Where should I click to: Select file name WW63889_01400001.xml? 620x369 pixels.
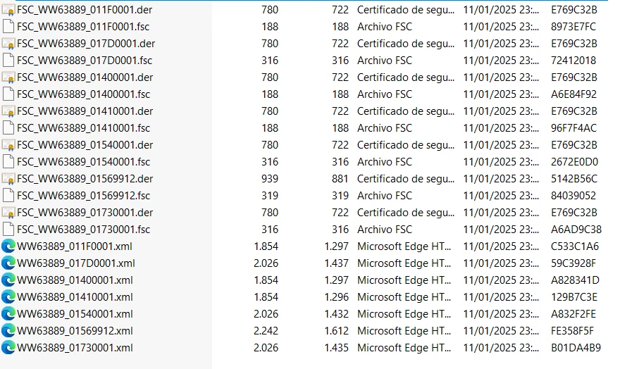click(x=75, y=280)
